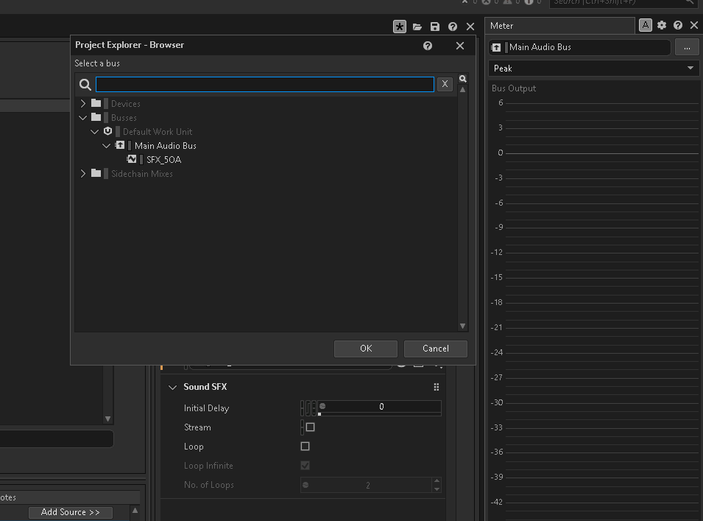The image size is (703, 521).
Task: Click the down arrow of the bus tree scrollbar
Action: click(463, 326)
